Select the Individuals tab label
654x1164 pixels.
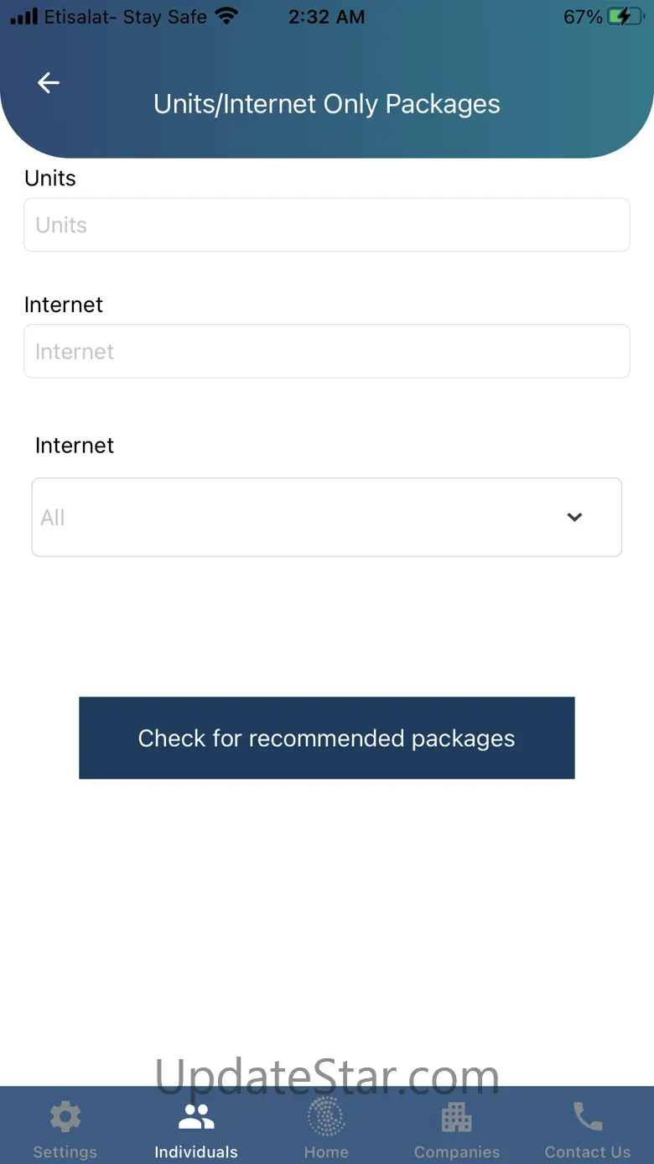click(x=196, y=1152)
